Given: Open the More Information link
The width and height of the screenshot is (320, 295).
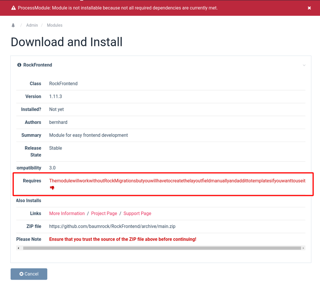Looking at the screenshot, I should tap(67, 214).
